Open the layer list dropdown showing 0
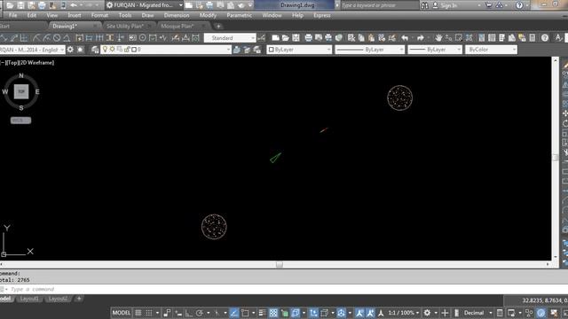This screenshot has width=568, height=319. tap(166, 50)
